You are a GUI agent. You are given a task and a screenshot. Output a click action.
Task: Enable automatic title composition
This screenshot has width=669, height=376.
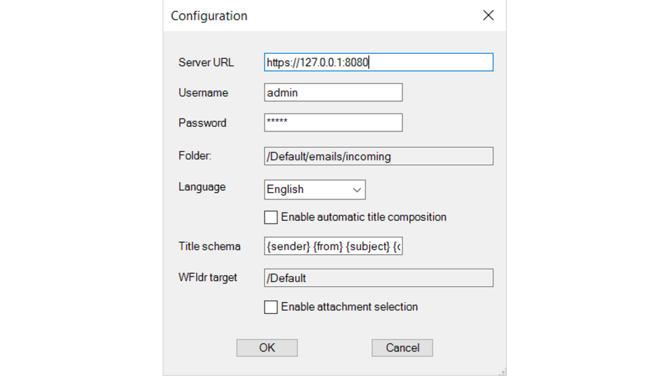tap(271, 217)
